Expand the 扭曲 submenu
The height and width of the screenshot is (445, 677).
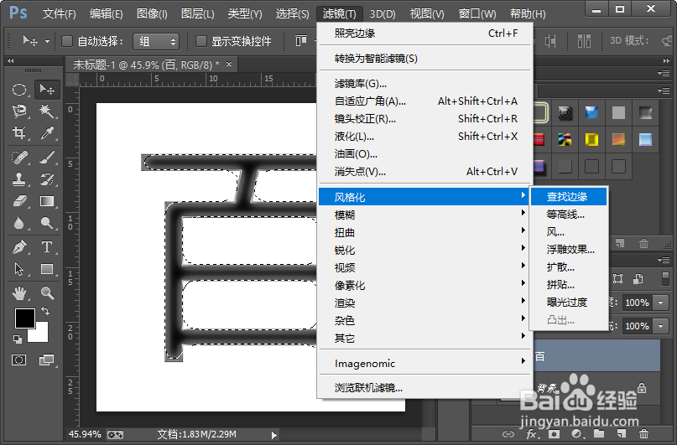(424, 232)
